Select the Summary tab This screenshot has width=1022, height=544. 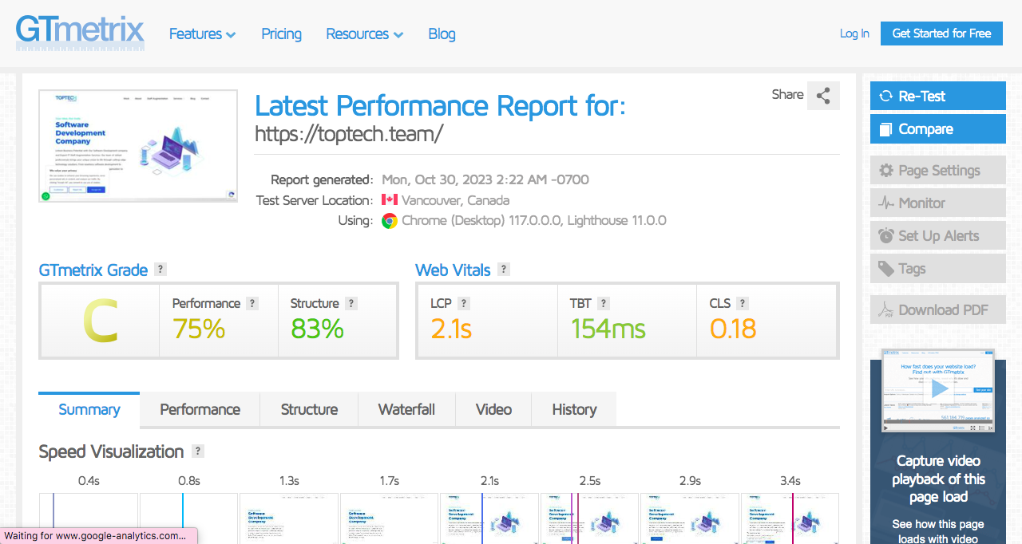89,409
